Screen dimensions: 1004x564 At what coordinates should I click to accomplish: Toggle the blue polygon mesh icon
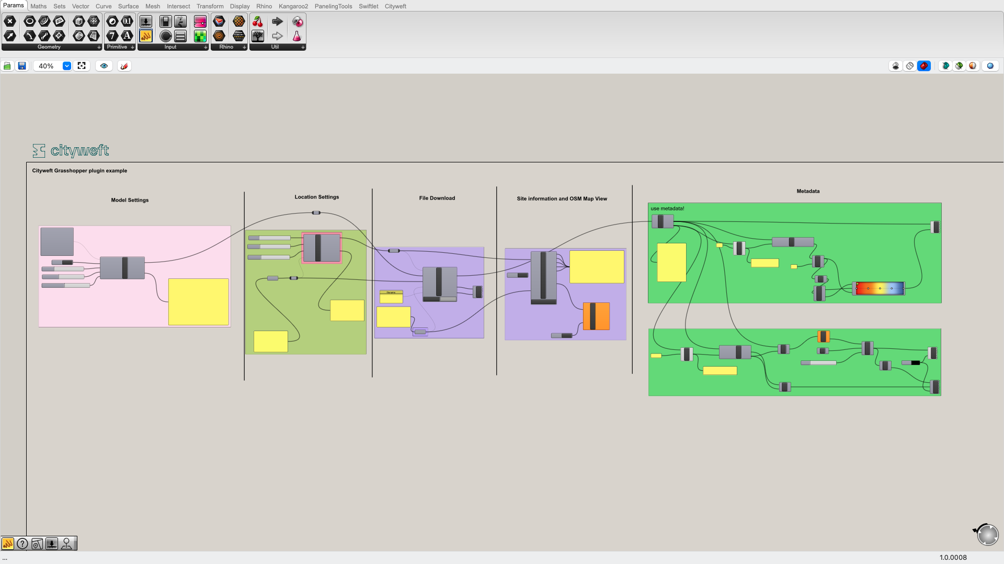click(990, 66)
